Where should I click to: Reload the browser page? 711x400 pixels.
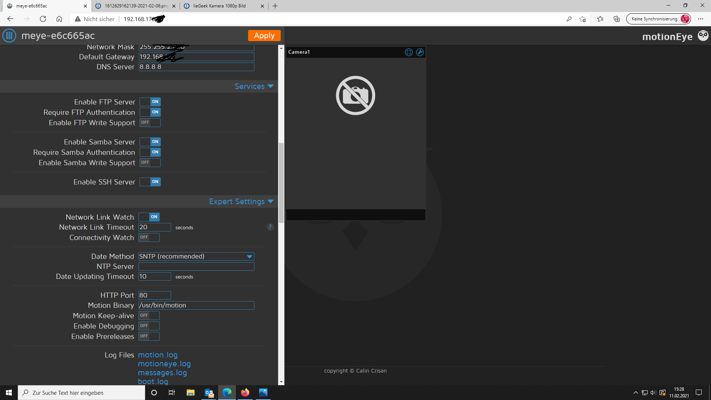pos(43,19)
